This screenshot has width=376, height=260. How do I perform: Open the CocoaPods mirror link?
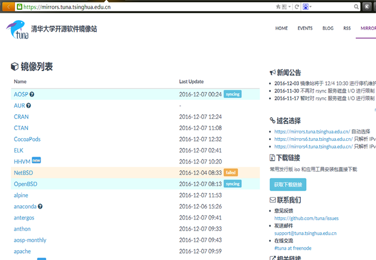(x=27, y=139)
